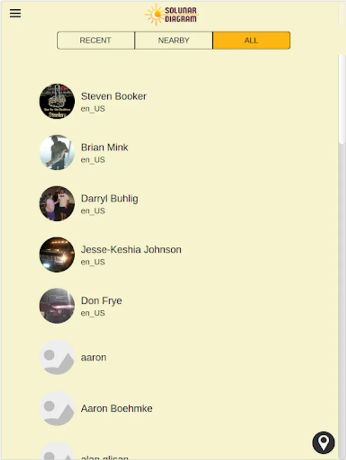
Task: Select Jesse-Keshia Johnson name text
Action: [x=131, y=249]
